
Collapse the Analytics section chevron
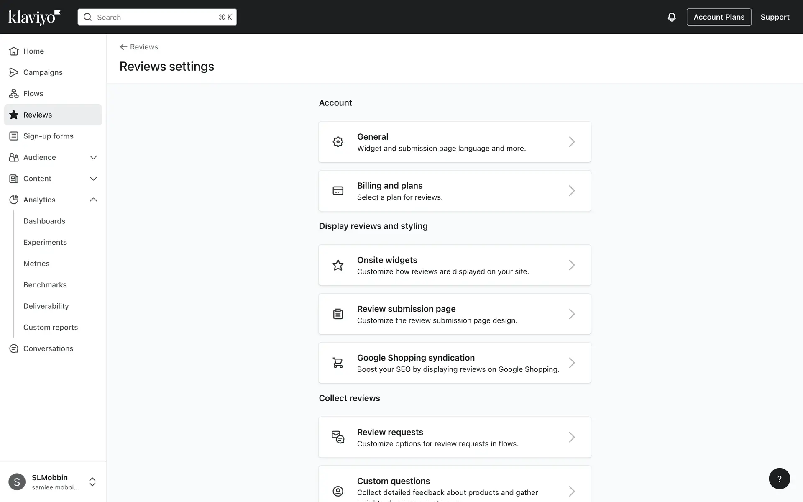tap(93, 200)
